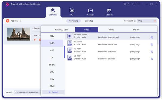Viewport: 162px width, 100px height.
Task: Click the Search format button
Action: pyautogui.click(x=53, y=92)
